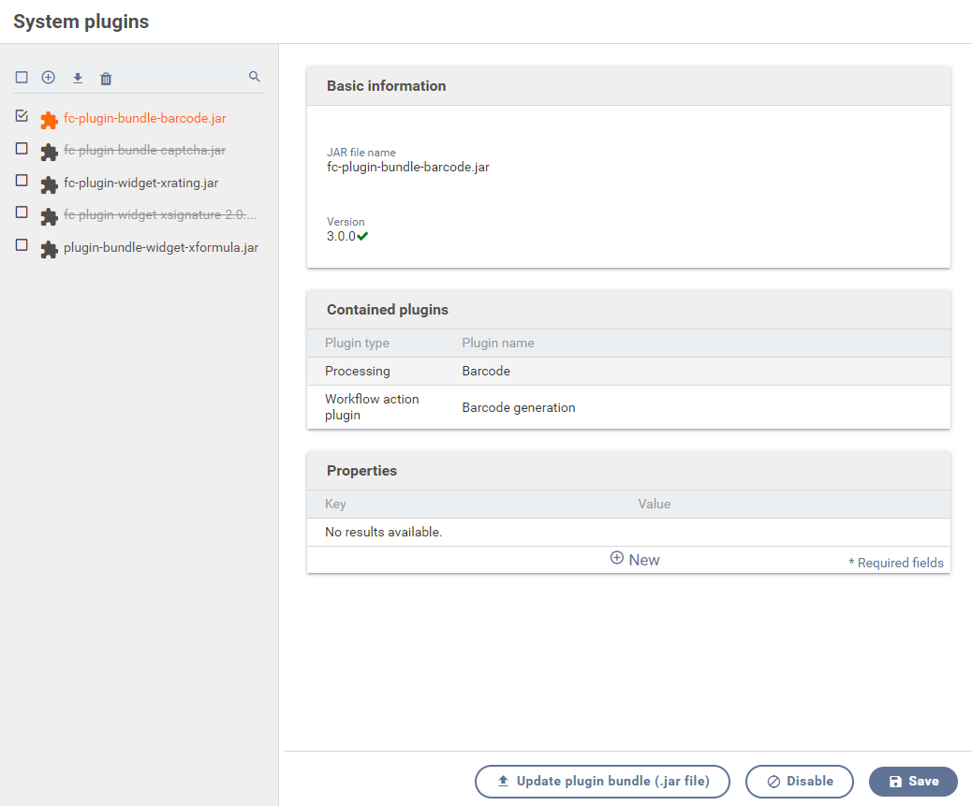
Task: Click the xrating plugin puzzle icon
Action: pyautogui.click(x=50, y=184)
